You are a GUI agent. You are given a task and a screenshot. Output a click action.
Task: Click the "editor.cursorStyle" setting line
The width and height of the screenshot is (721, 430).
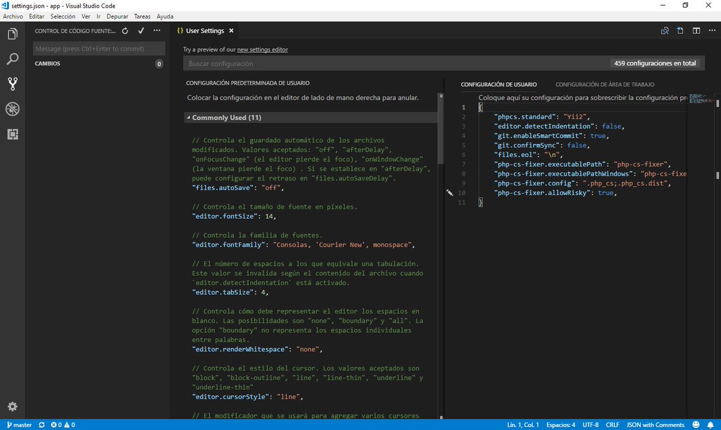coord(247,396)
